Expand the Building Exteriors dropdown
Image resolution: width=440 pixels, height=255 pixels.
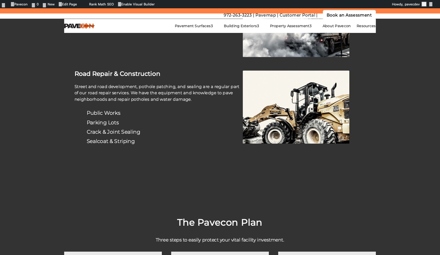[x=241, y=26]
